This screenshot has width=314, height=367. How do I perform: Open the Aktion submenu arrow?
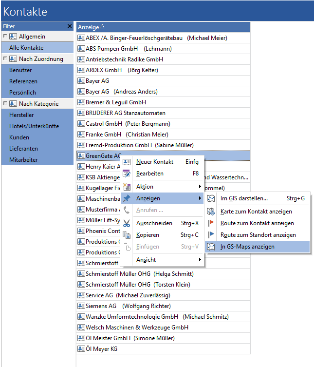(x=200, y=186)
